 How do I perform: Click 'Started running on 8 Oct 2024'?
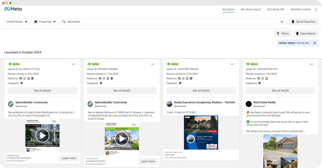click(x=23, y=74)
